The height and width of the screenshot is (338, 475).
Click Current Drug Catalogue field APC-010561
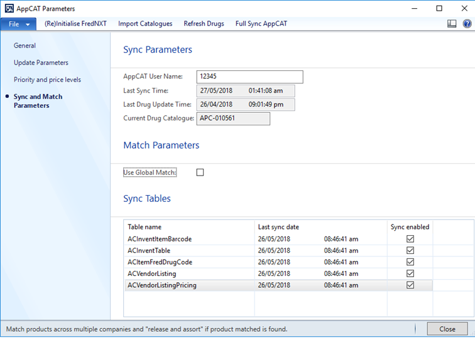233,119
